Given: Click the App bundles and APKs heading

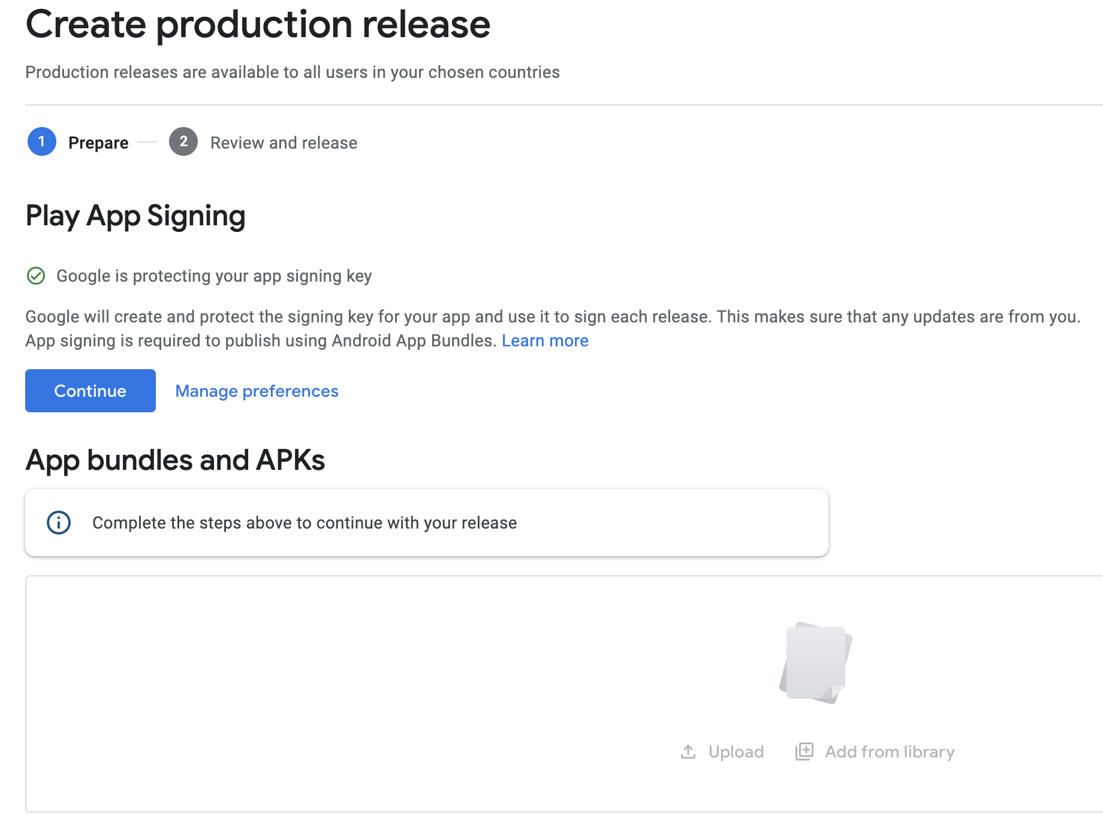Looking at the screenshot, I should (x=175, y=461).
